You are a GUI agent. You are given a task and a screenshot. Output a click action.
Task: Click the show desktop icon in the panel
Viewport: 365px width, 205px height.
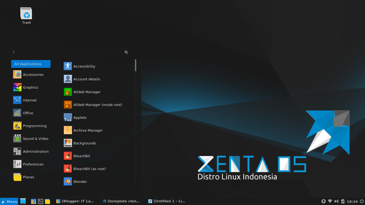tap(23, 201)
